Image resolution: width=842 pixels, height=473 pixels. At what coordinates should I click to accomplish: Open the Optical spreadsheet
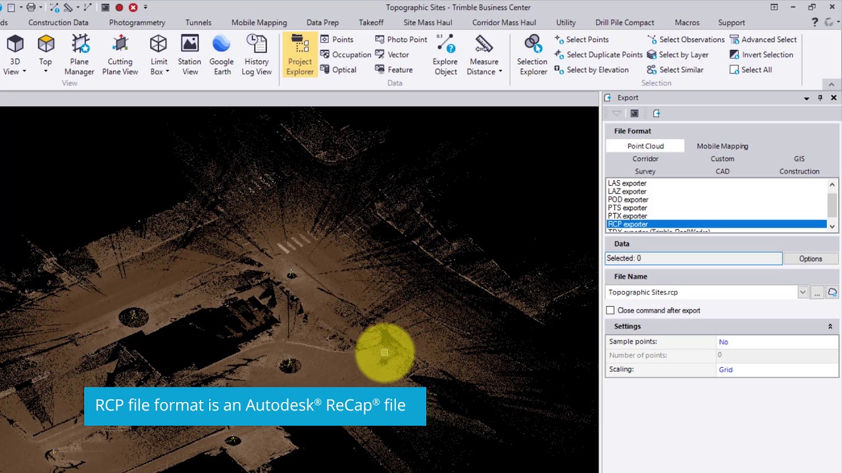338,70
